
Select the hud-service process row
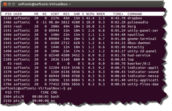coord(81,55)
